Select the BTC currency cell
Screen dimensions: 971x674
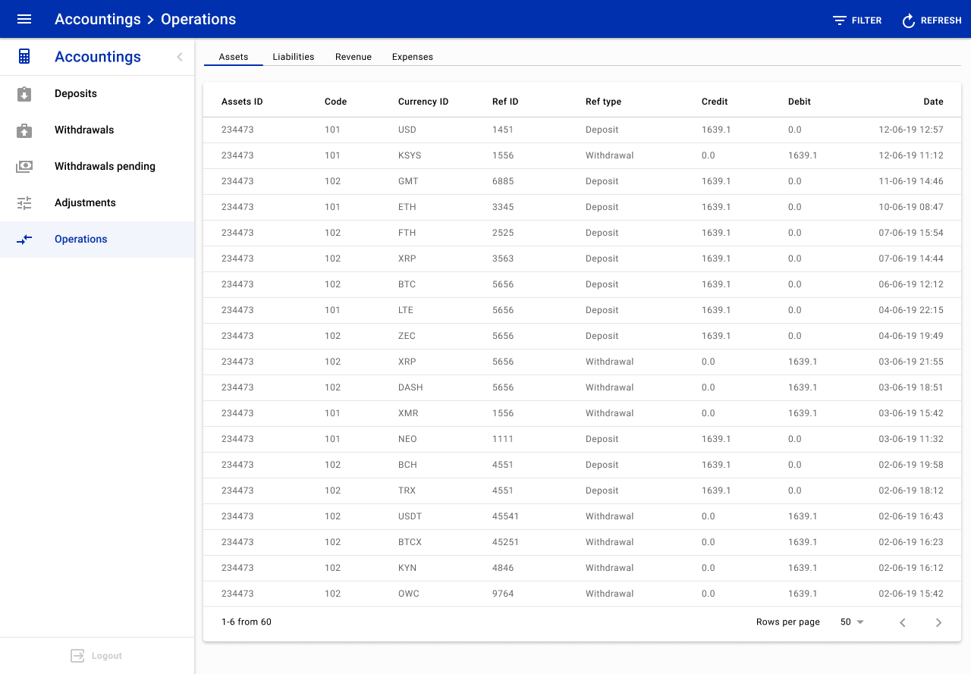pos(407,284)
